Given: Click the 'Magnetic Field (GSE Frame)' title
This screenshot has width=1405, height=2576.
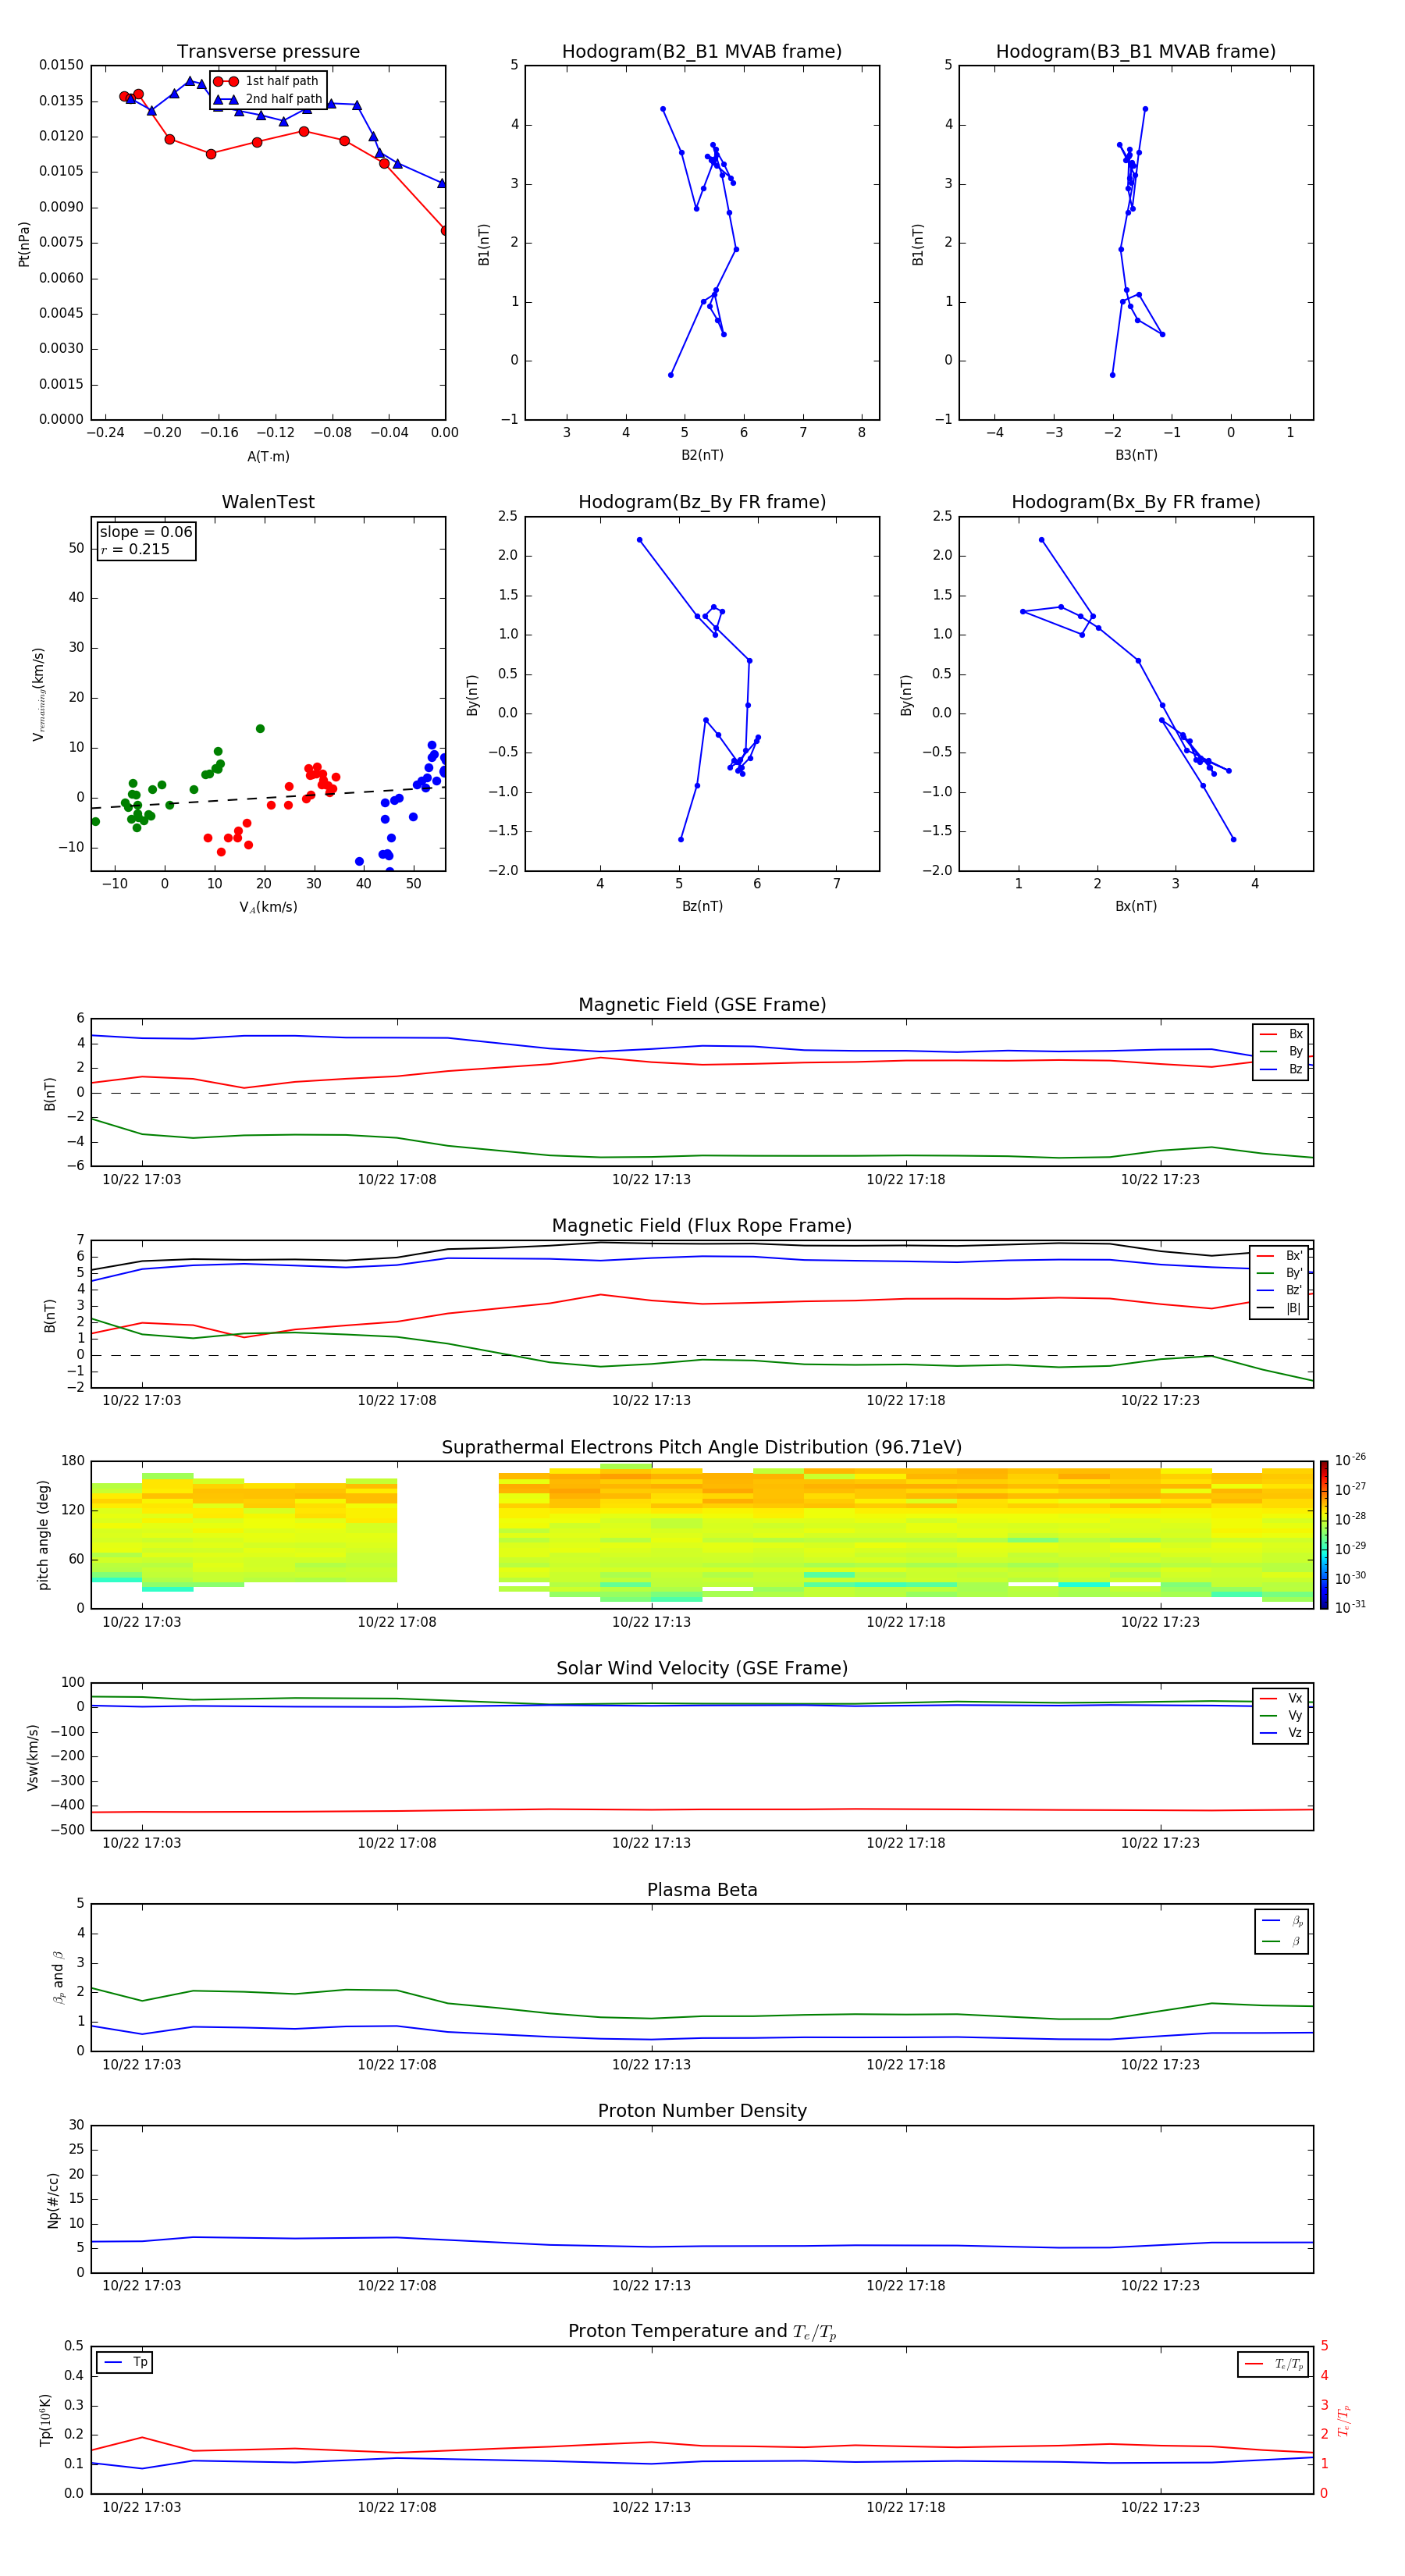Looking at the screenshot, I should coord(702,1005).
